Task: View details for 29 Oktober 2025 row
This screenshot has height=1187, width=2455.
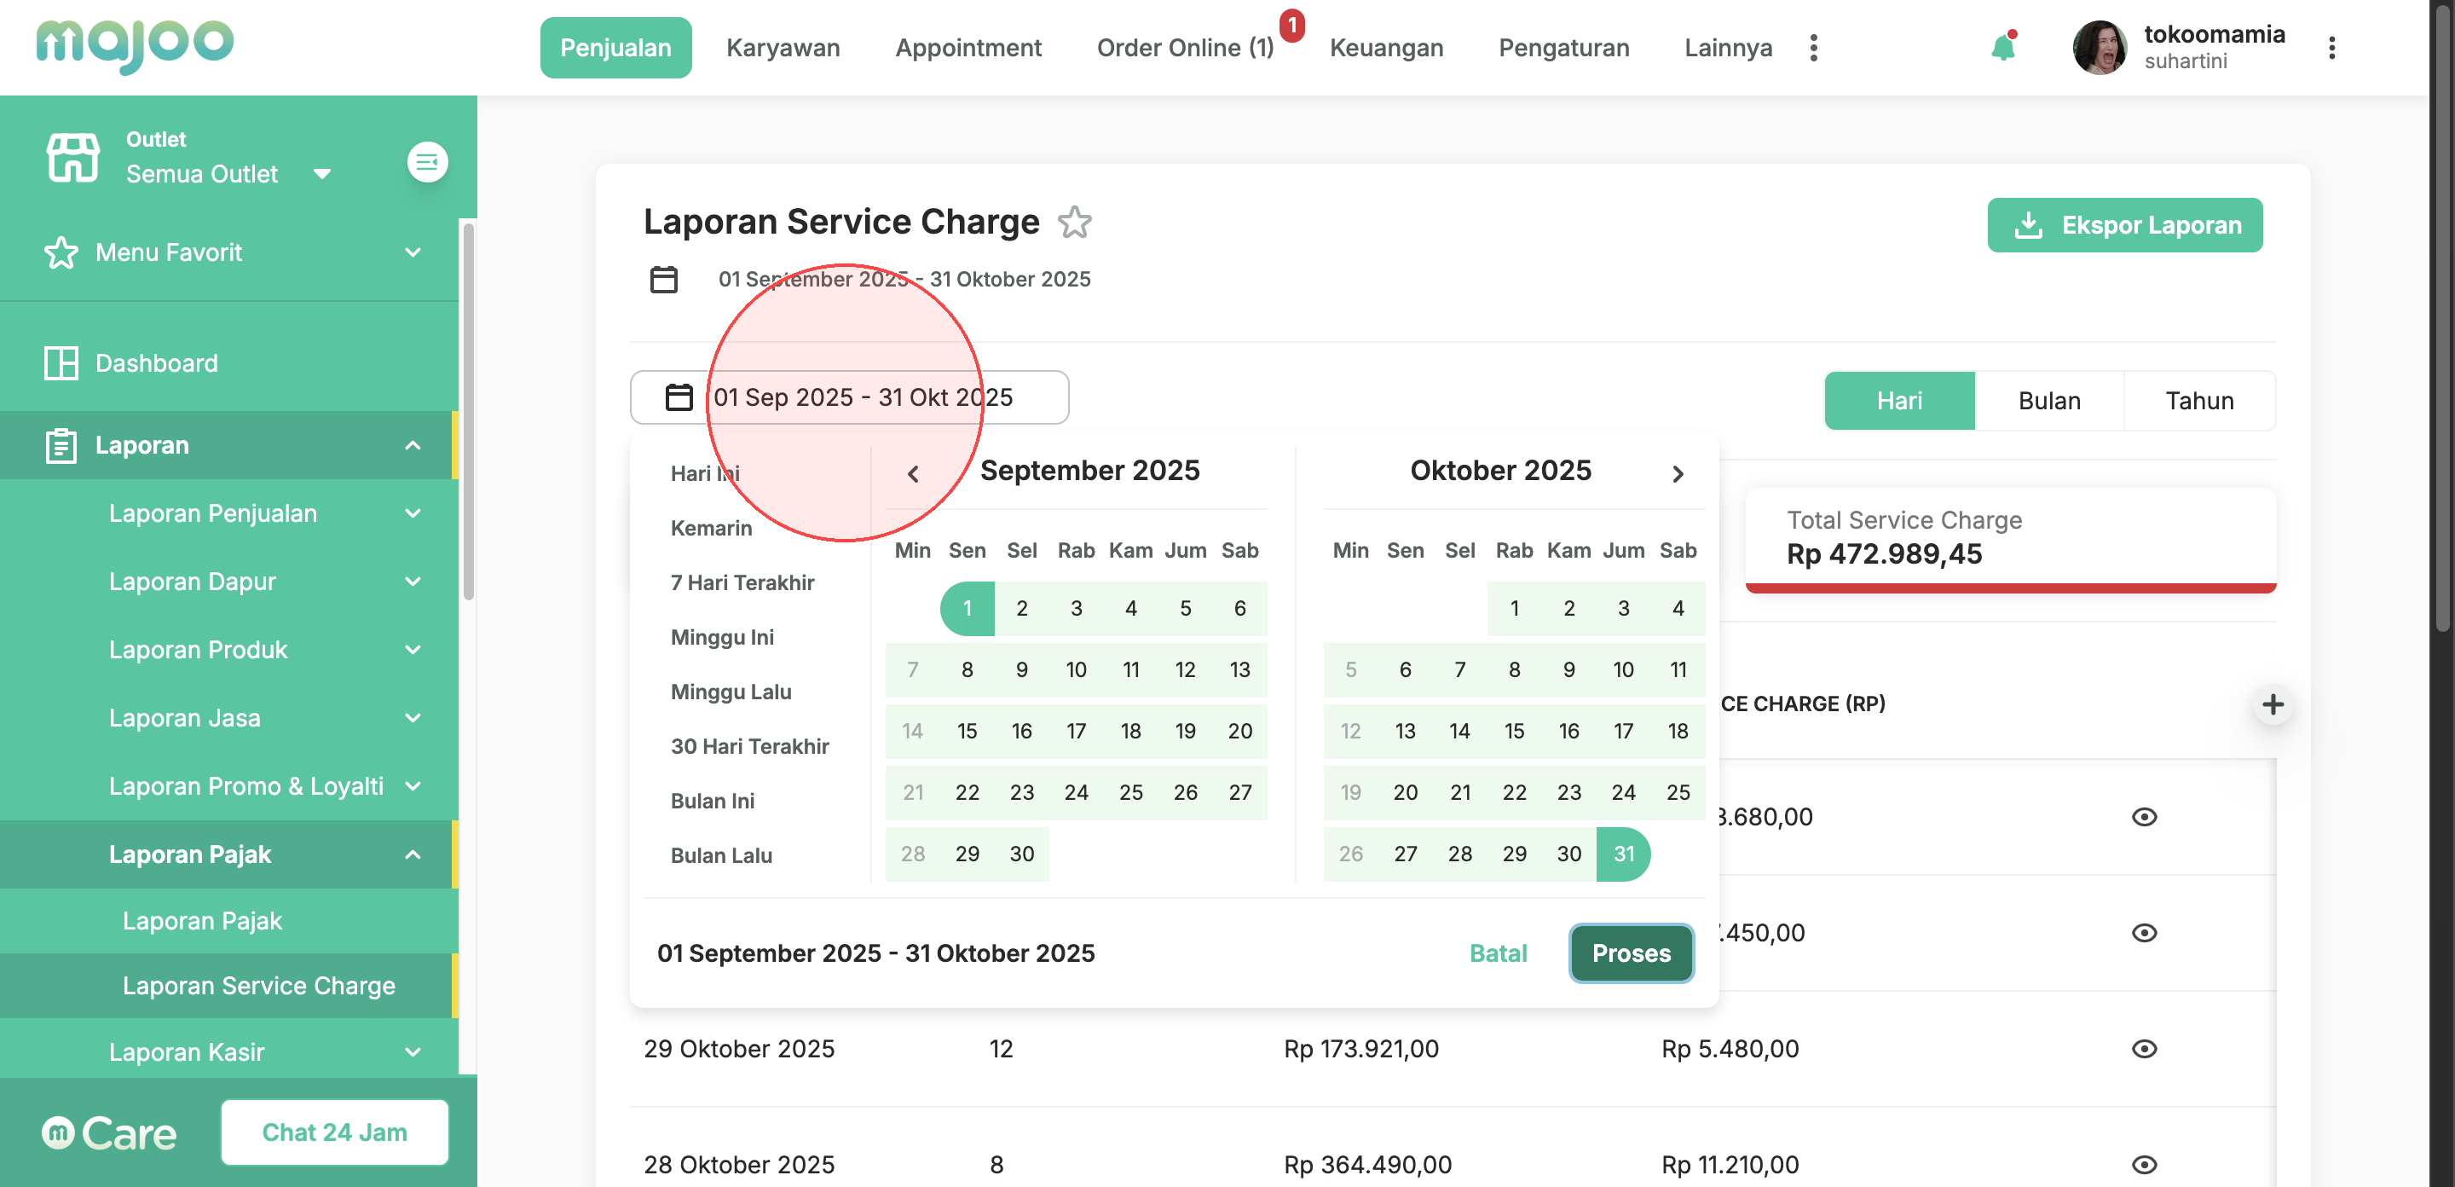Action: point(2143,1049)
